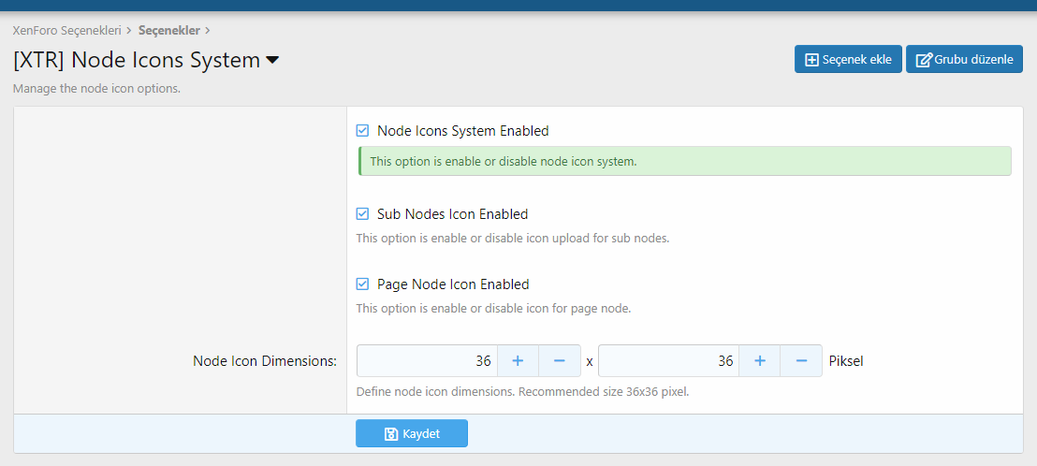Click the Node Icon Dimensions label
The height and width of the screenshot is (466, 1037).
pos(265,361)
